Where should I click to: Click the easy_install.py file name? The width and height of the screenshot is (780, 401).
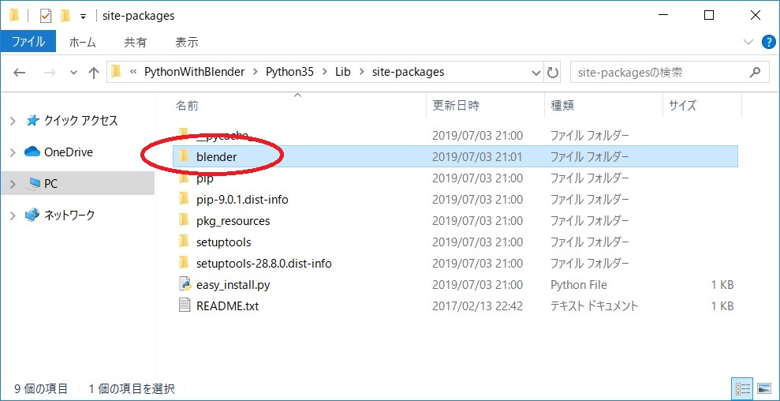(x=233, y=285)
